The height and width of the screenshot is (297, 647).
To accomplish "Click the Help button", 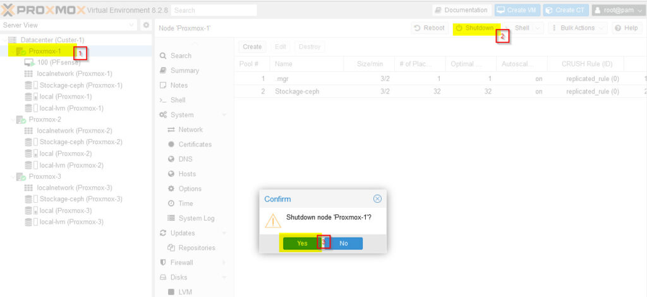I will [627, 28].
